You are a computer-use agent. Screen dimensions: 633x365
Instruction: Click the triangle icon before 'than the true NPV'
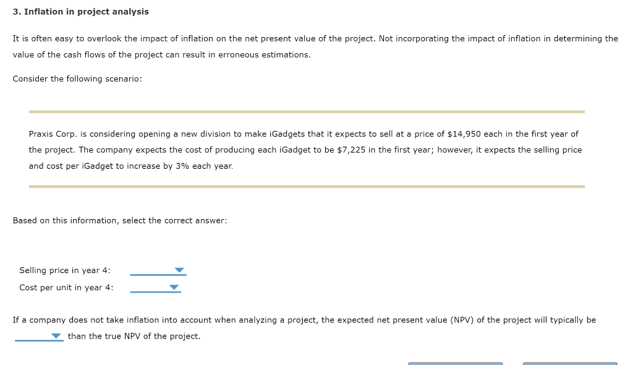56,335
